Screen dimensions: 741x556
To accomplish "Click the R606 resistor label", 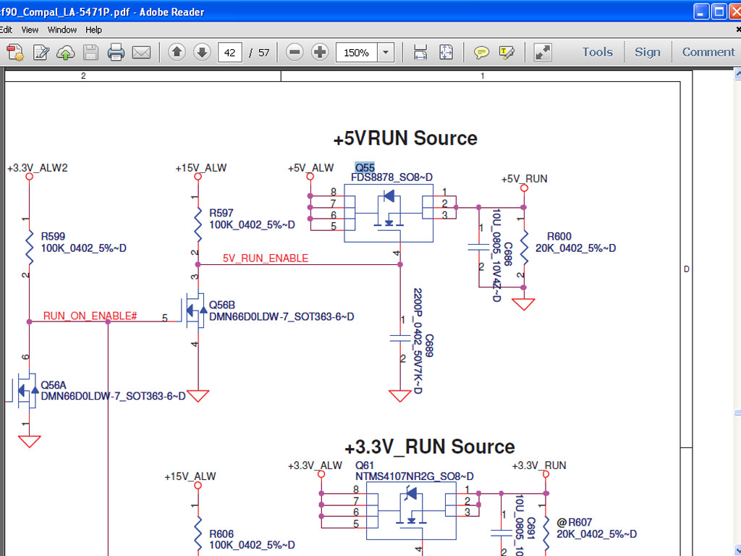I will coord(221,534).
